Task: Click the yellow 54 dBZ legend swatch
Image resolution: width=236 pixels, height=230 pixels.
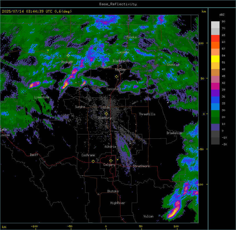Action: 215,59
